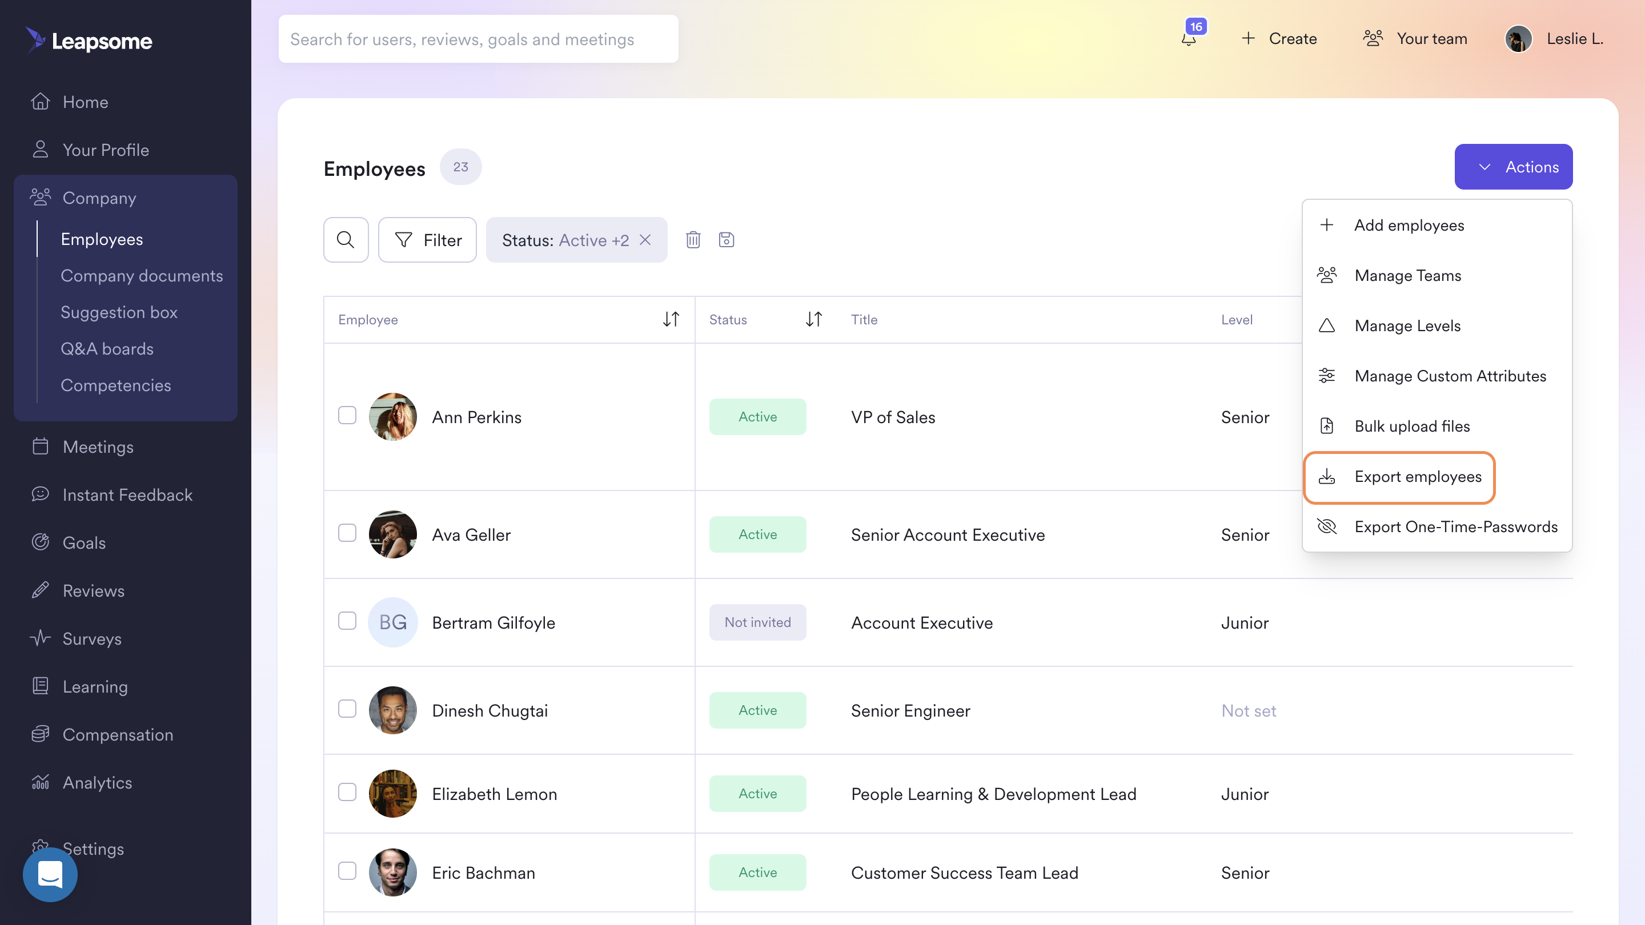Image resolution: width=1645 pixels, height=925 pixels.
Task: Open Dinesh Chugtai employee name
Action: 490,711
